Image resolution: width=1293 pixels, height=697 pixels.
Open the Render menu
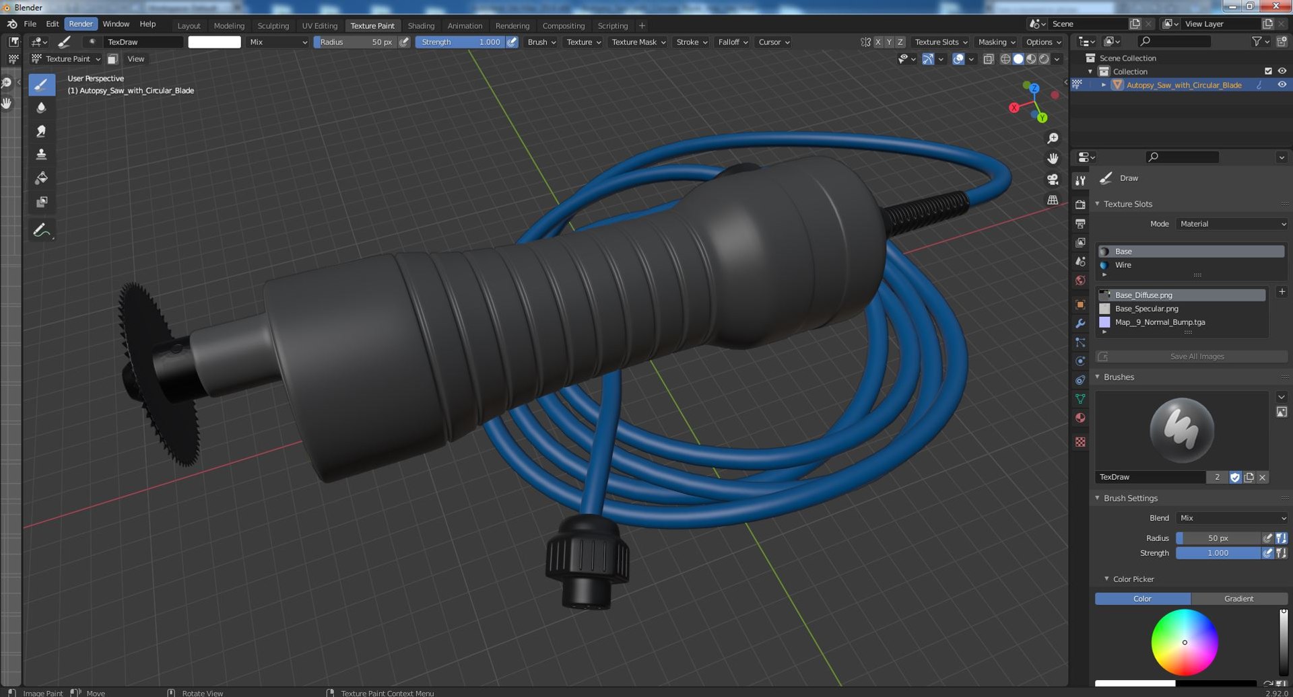[81, 24]
